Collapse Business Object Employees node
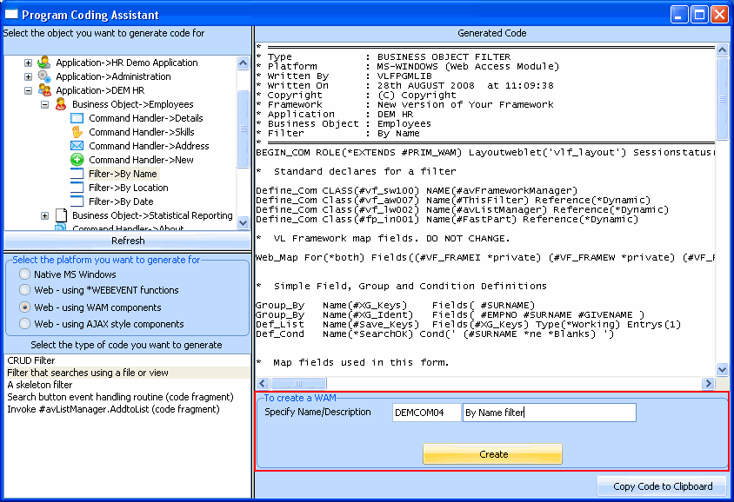The width and height of the screenshot is (734, 502). [x=44, y=104]
